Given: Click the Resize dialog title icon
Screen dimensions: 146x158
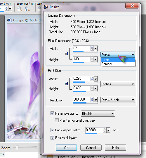Looking at the screenshot, I should (46, 7).
